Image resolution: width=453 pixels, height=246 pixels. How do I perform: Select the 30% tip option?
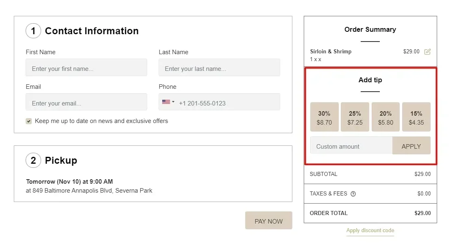pos(324,117)
